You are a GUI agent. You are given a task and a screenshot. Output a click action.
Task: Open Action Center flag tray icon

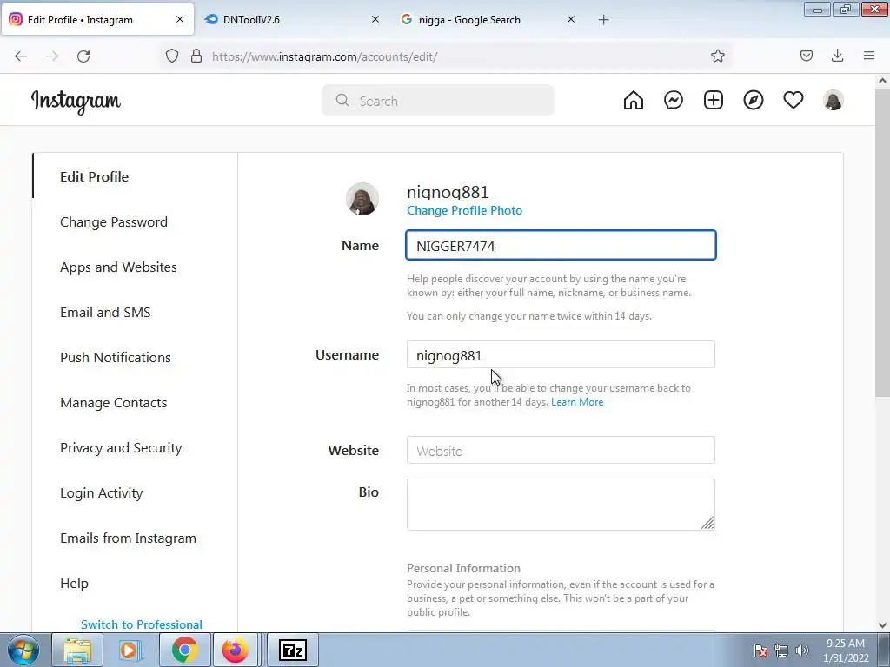[760, 650]
